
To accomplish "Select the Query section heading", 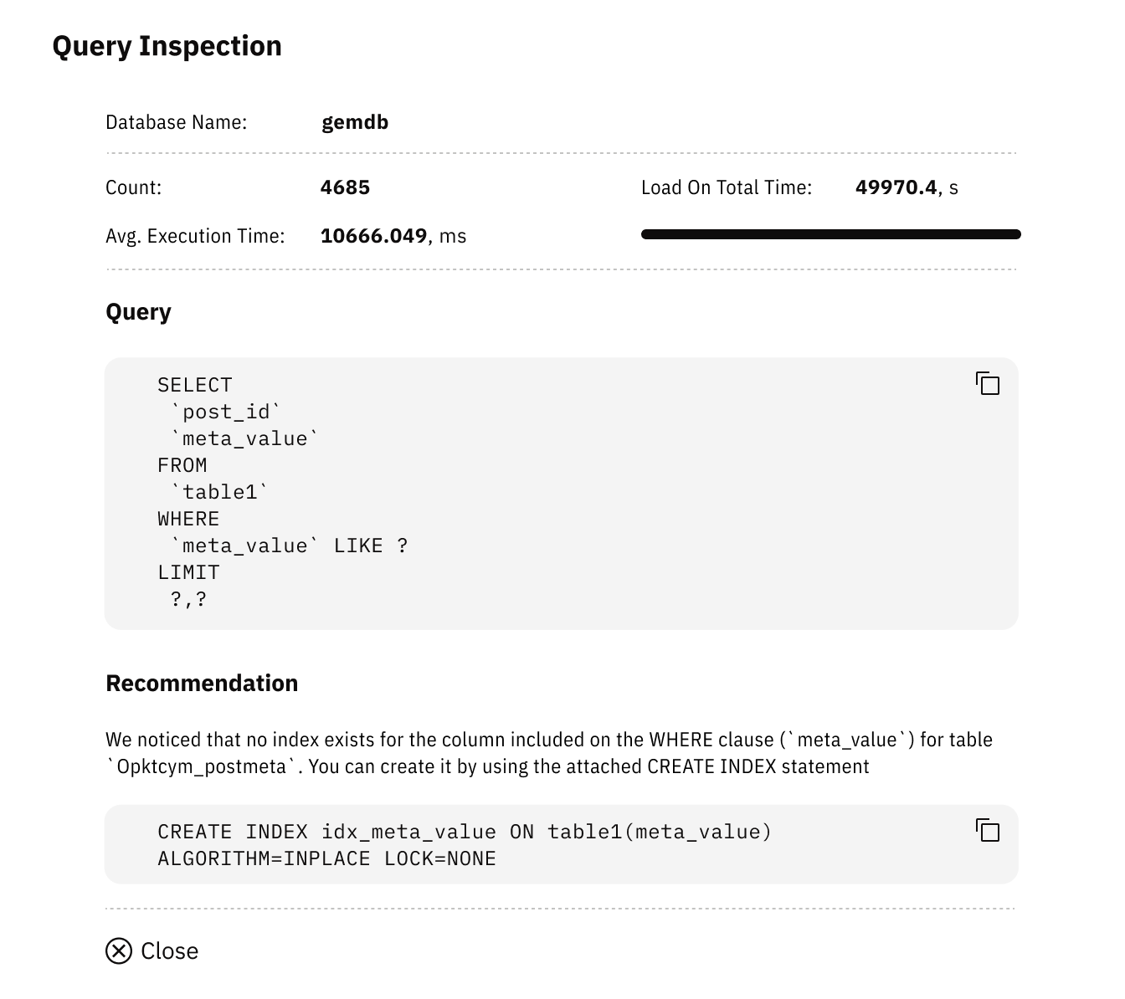I will point(138,311).
